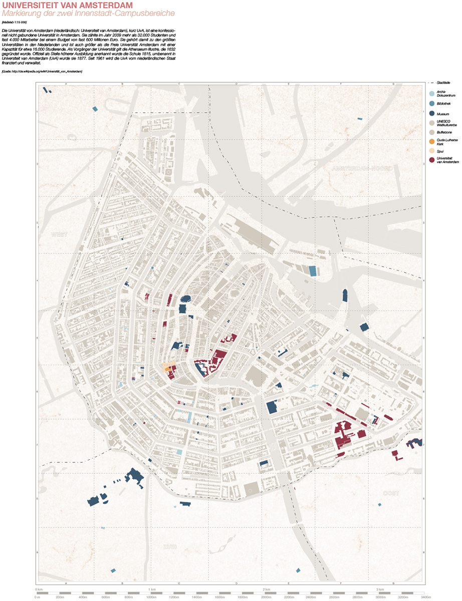Click the '1 km' scale bar label
This screenshot has height=601, width=462.
(x=152, y=588)
